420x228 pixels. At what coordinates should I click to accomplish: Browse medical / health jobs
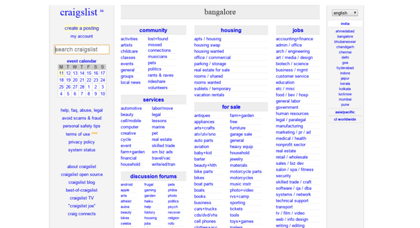tap(291, 139)
